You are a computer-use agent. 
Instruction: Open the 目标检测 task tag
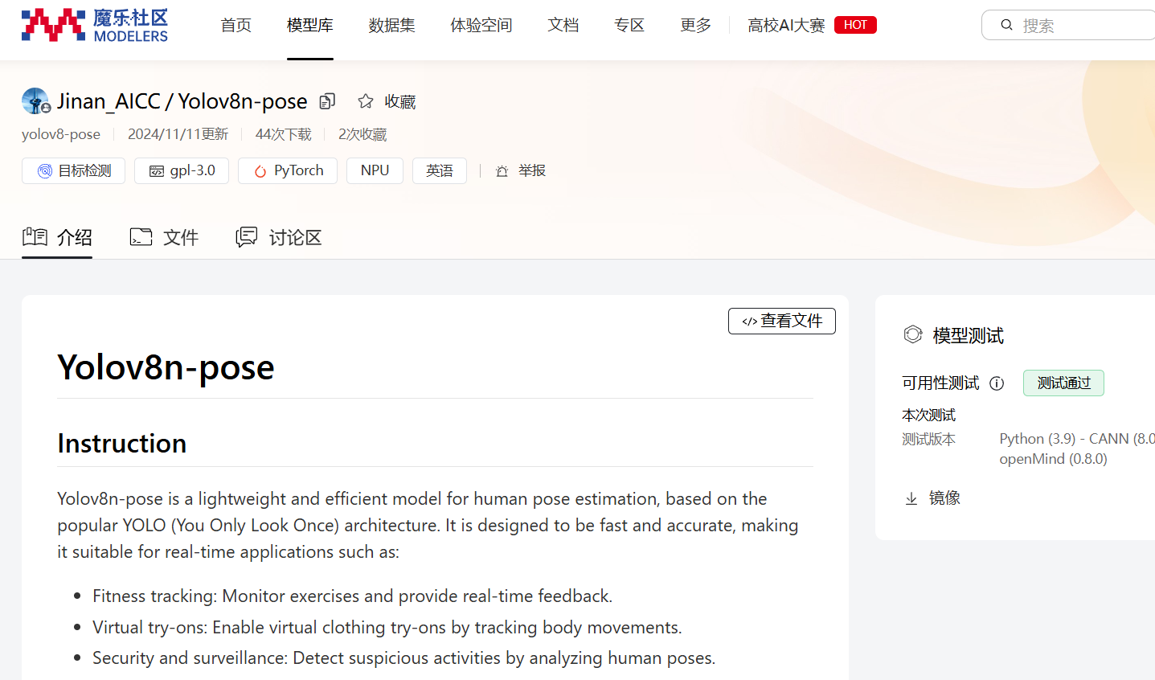(73, 170)
